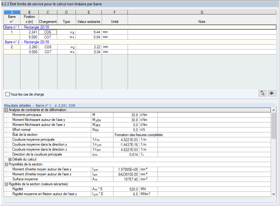Viewport: 280px width, 206px height.
Task: Select column G header
Action: tap(202, 12)
